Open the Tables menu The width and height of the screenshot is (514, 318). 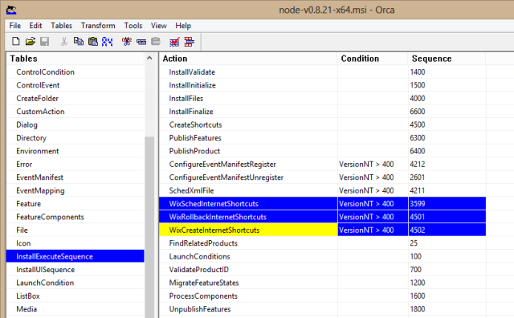pos(61,26)
